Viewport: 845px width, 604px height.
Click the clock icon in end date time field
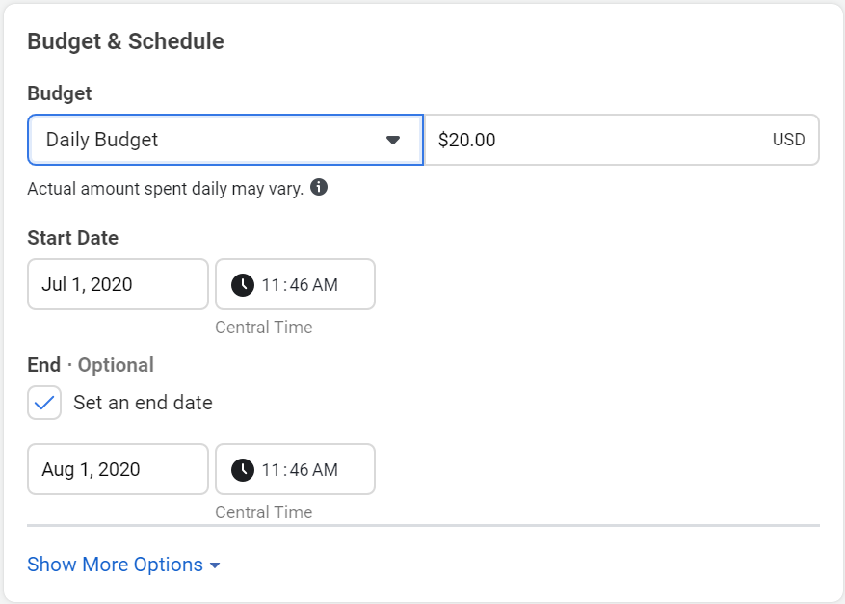(243, 470)
